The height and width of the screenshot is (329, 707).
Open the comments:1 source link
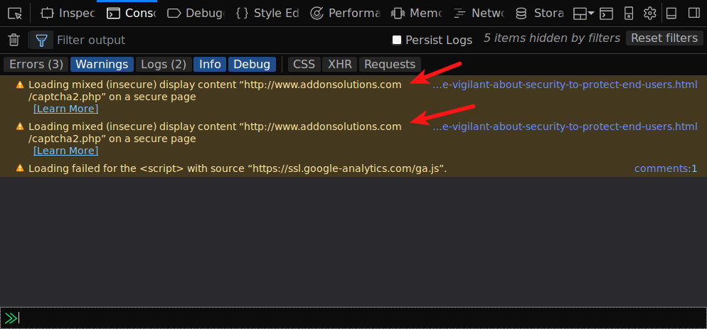[x=665, y=168]
